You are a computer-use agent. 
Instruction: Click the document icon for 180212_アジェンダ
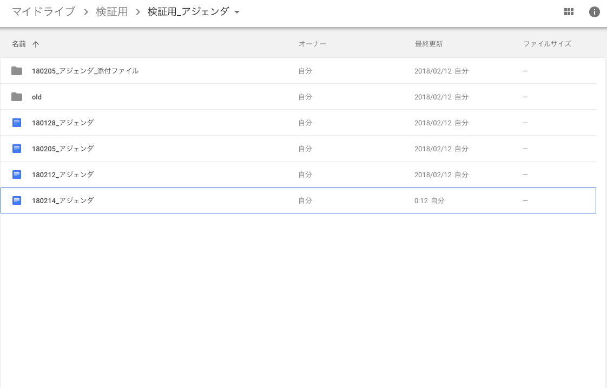(17, 175)
